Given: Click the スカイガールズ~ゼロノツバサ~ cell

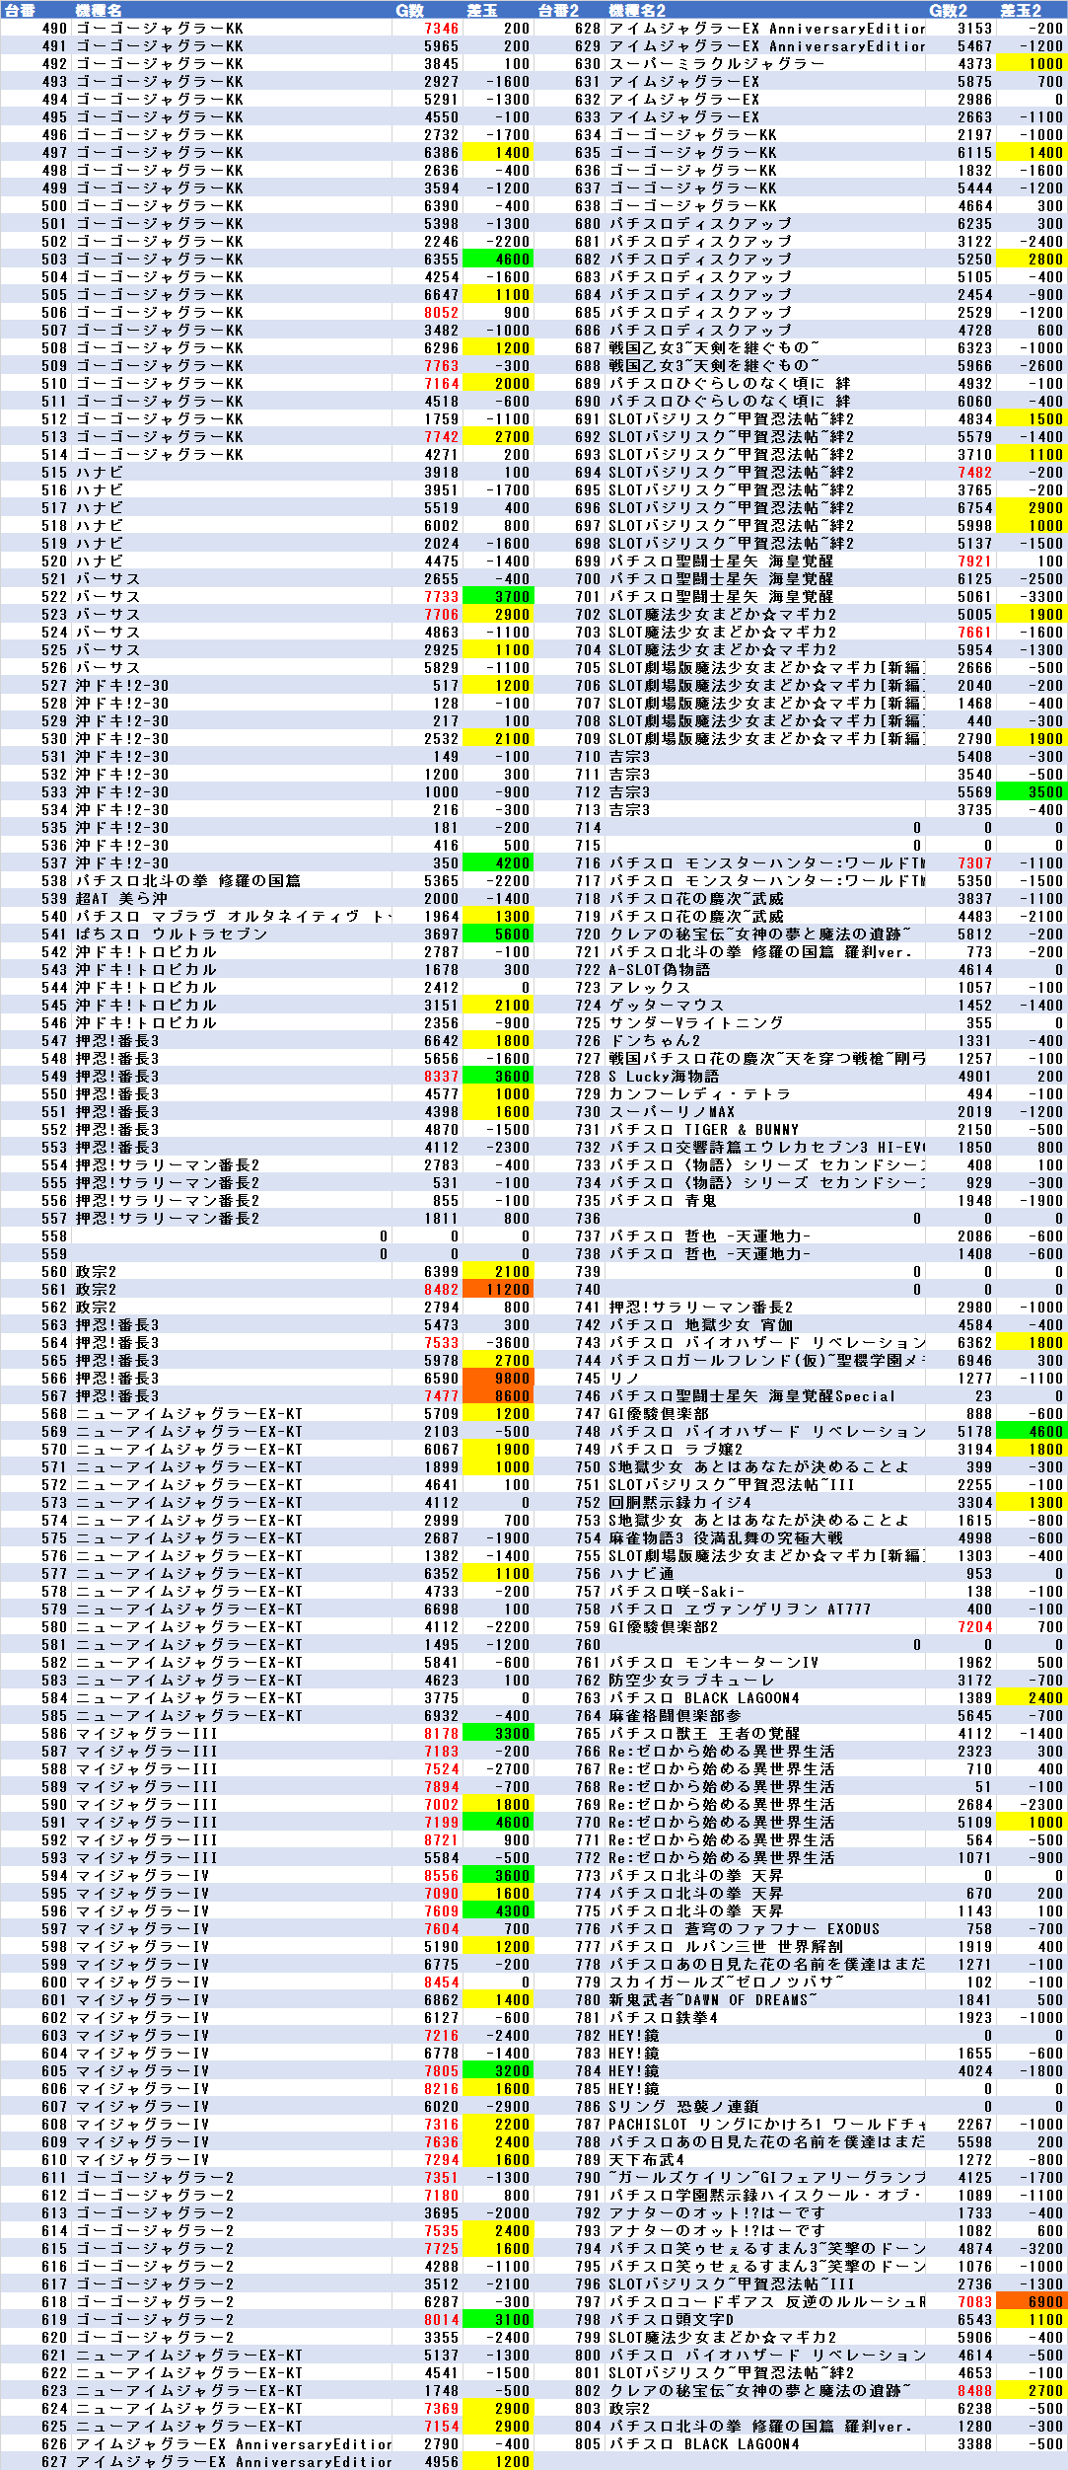Looking at the screenshot, I should point(764,1982).
